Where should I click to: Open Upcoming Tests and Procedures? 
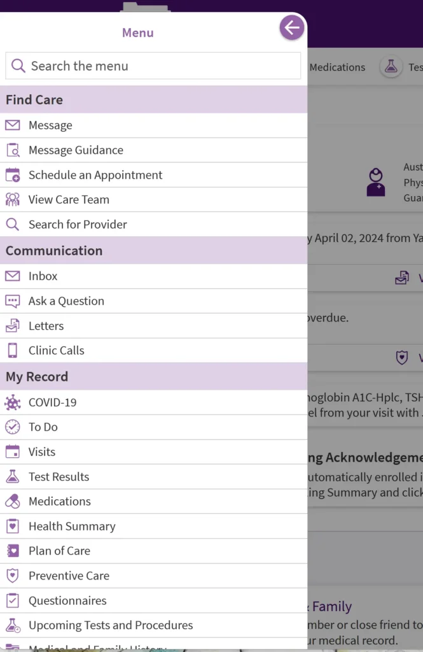click(x=154, y=625)
